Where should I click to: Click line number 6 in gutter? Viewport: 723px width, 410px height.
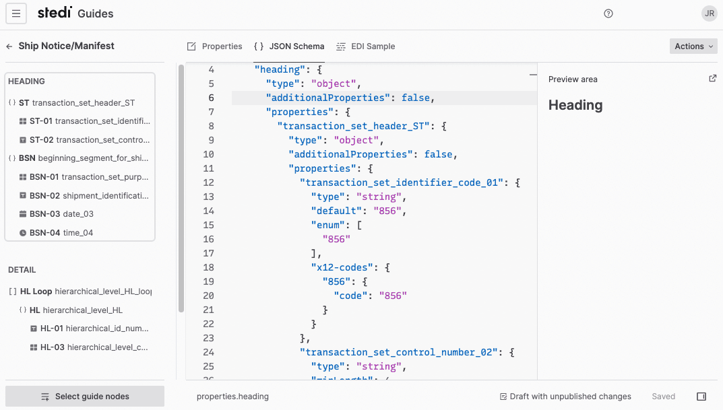click(211, 98)
